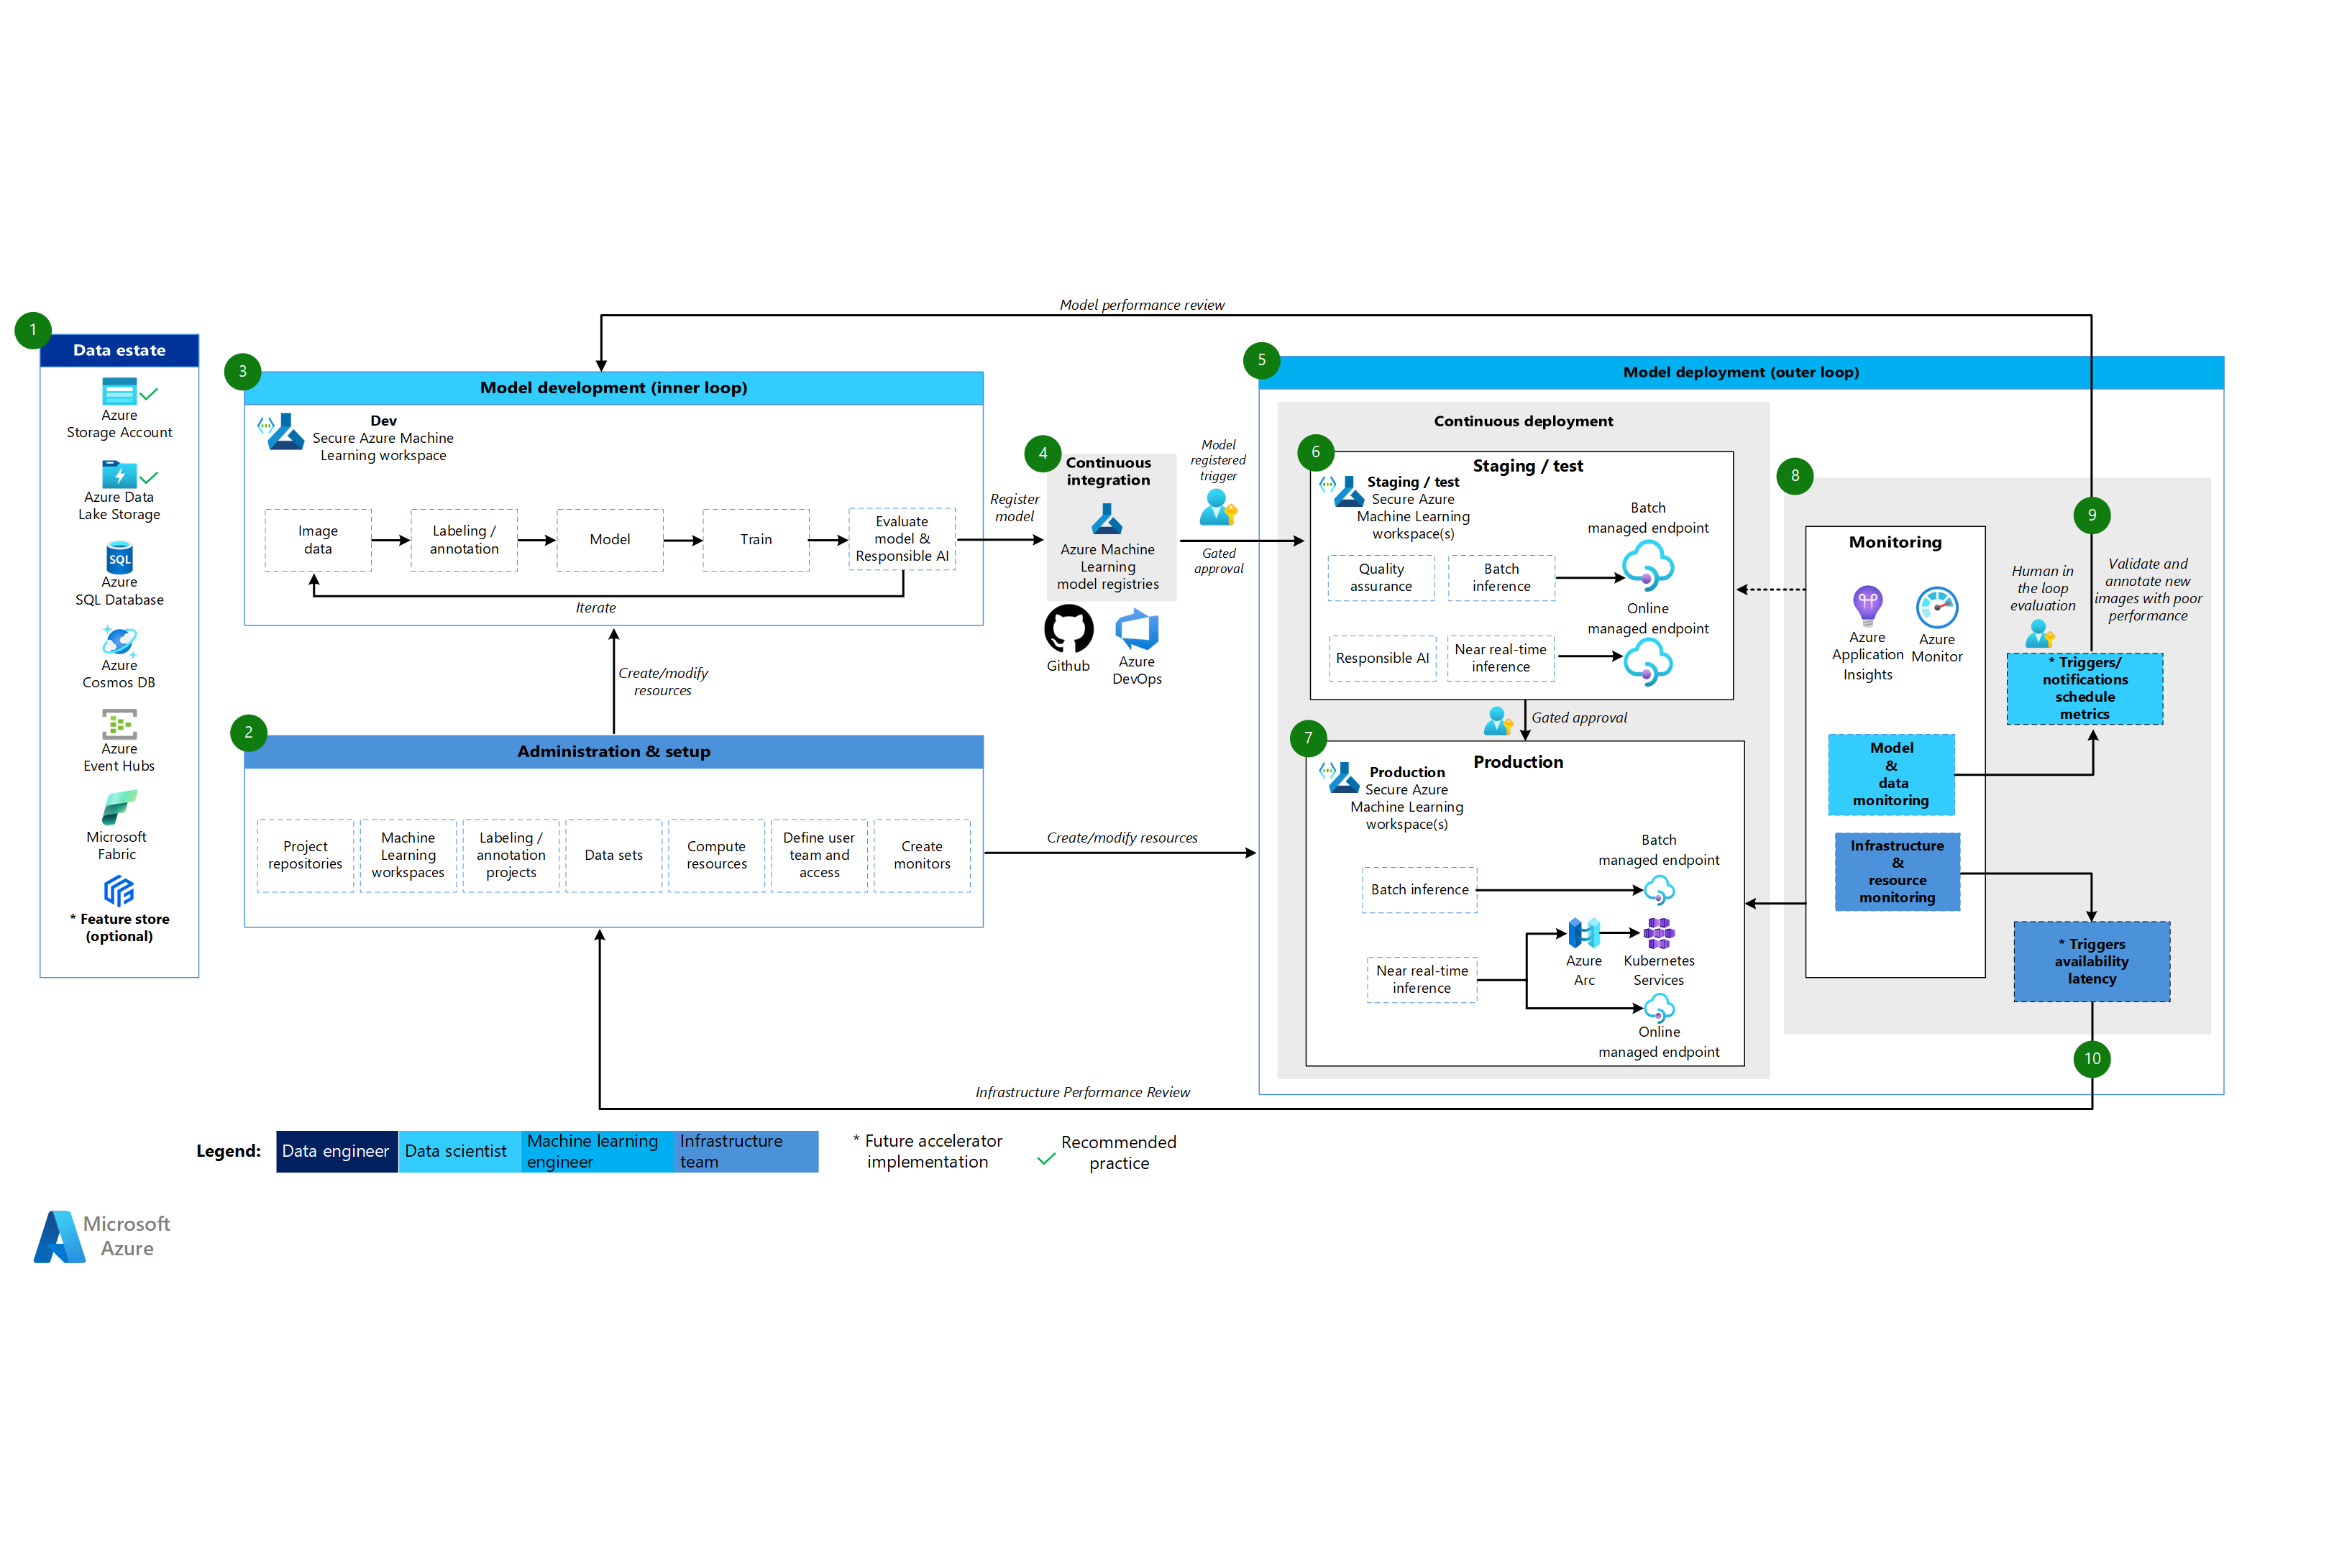
Task: Click the Azure DevOps icon
Action: pos(1137,630)
